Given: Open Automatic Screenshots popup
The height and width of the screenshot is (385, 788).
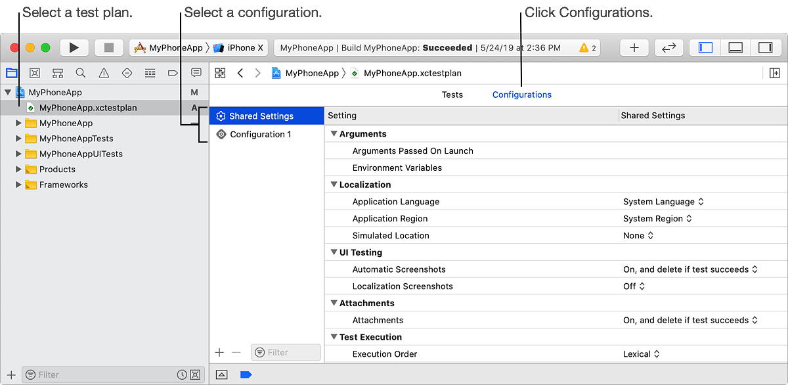Looking at the screenshot, I should (691, 269).
